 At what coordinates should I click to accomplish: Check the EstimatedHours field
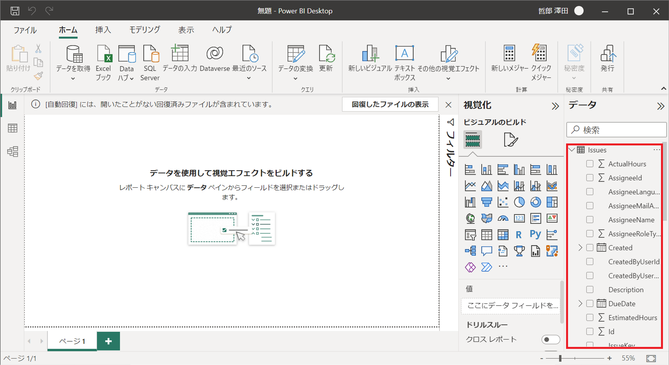[x=590, y=318]
